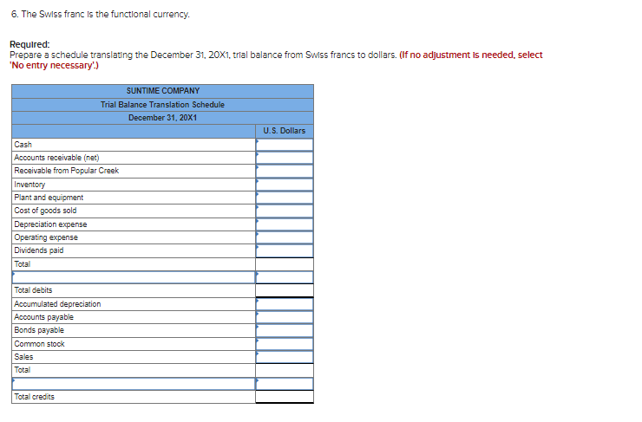Open the blank adjustment dropdown above Total credits
Screen dimensions: 642x422
coord(134,384)
